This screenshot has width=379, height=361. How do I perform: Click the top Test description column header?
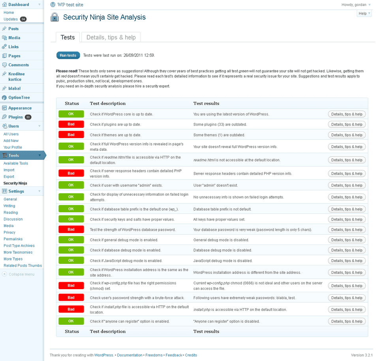[108, 103]
